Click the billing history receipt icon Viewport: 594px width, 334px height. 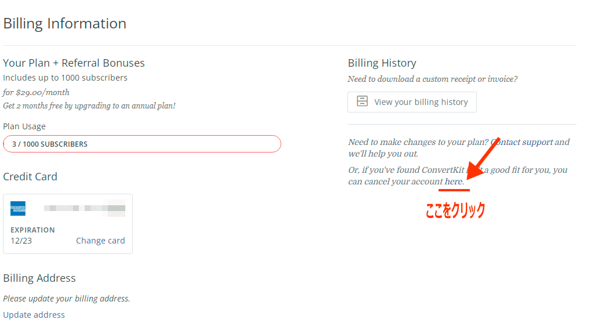(x=362, y=101)
